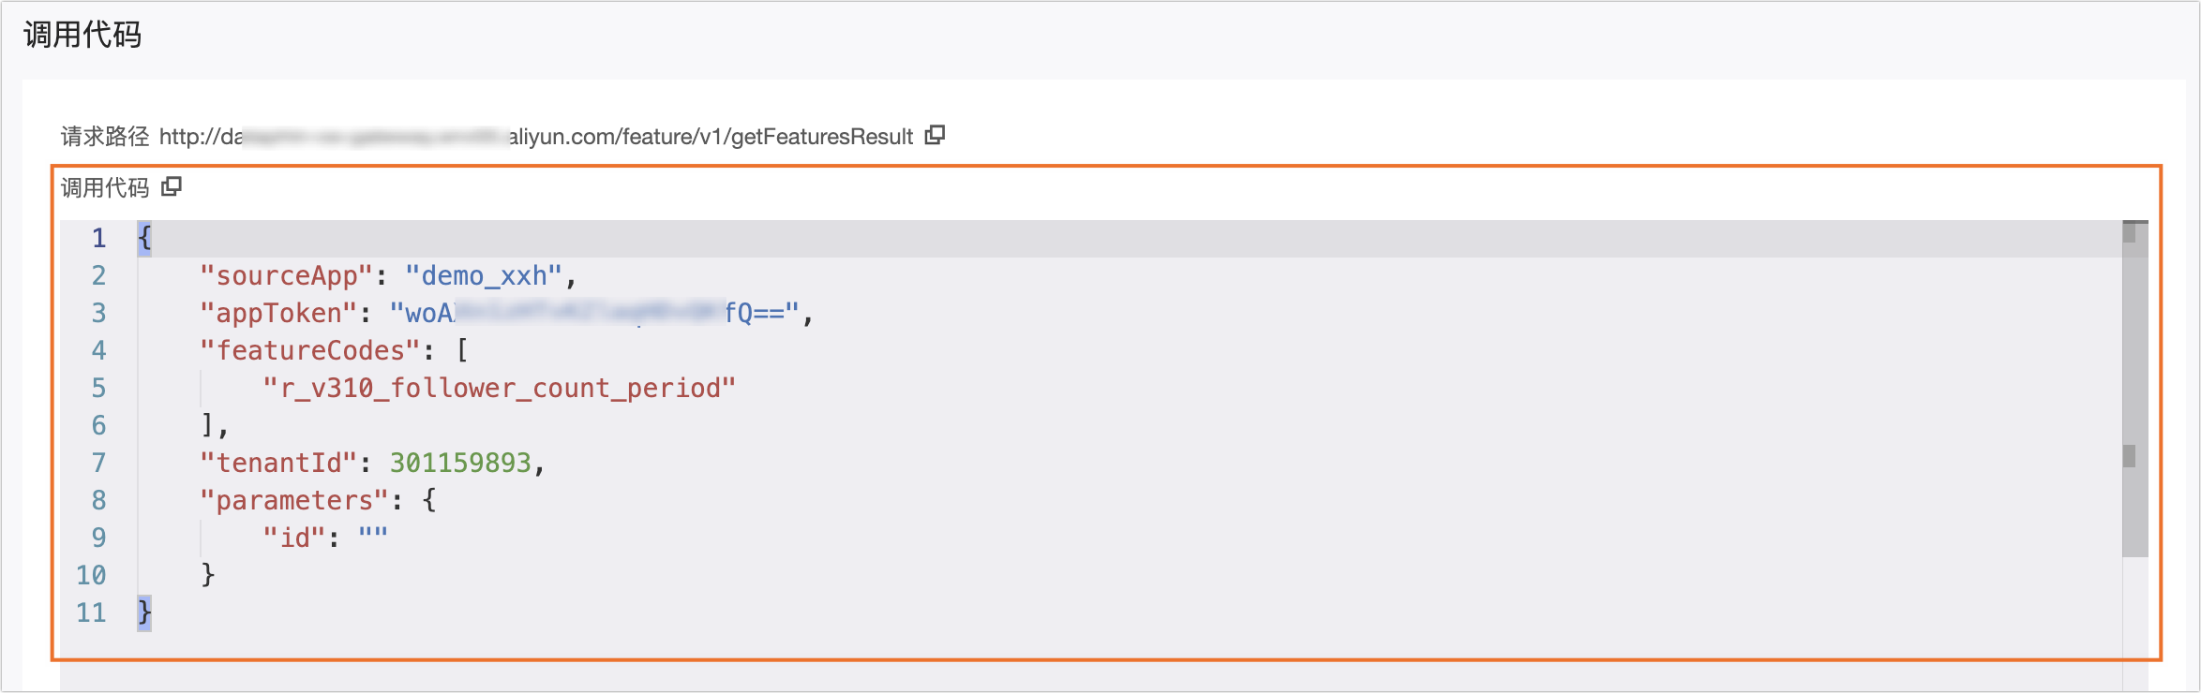The image size is (2201, 693).
Task: Click the 请求路径 label
Action: 104,137
